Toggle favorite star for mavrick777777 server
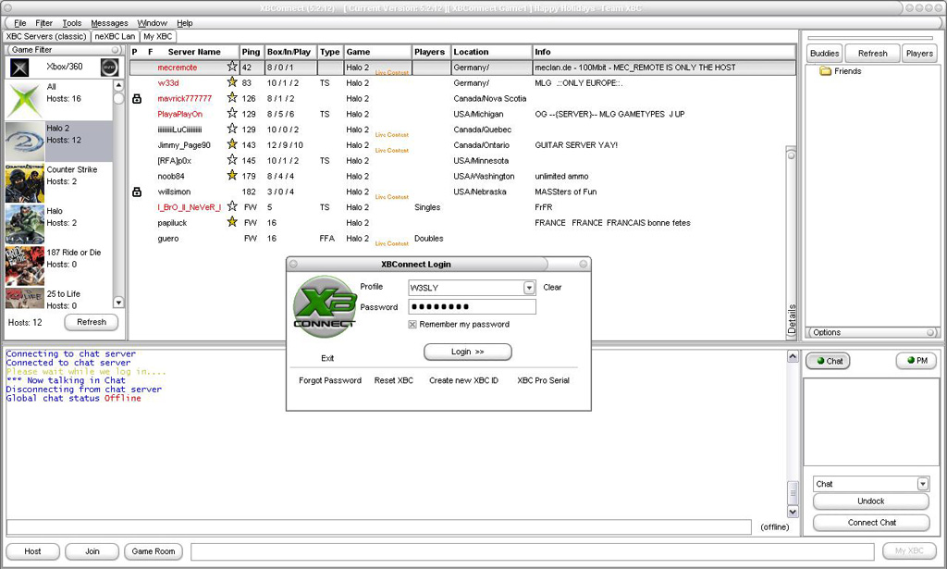947x569 pixels. pyautogui.click(x=232, y=98)
